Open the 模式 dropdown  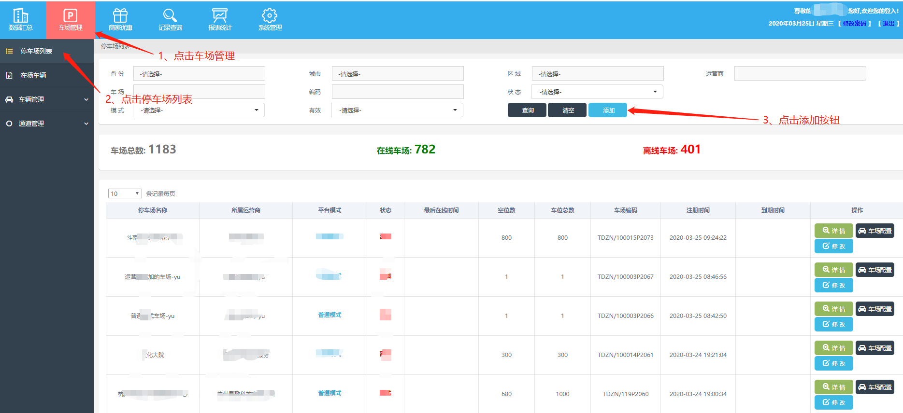point(199,110)
